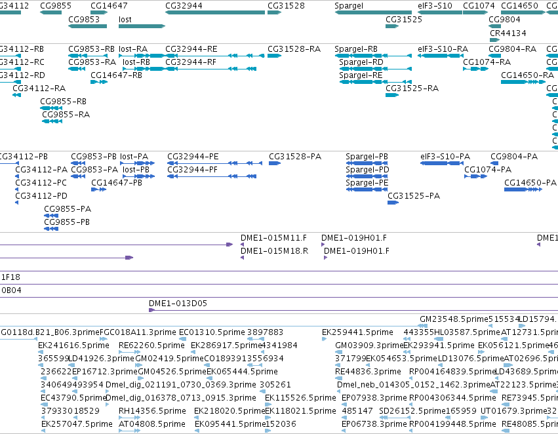This screenshot has height=434, width=558.
Task: Open EST label EC43790.5prime
Action: tap(73, 398)
